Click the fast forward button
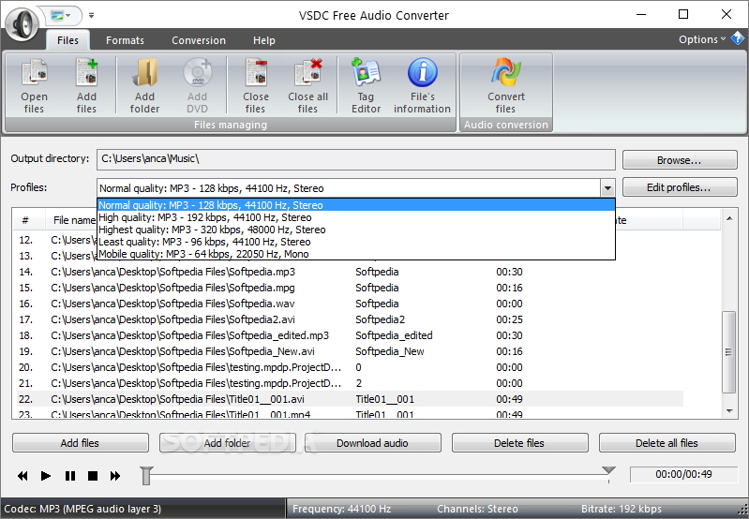This screenshot has width=749, height=519. 115,476
